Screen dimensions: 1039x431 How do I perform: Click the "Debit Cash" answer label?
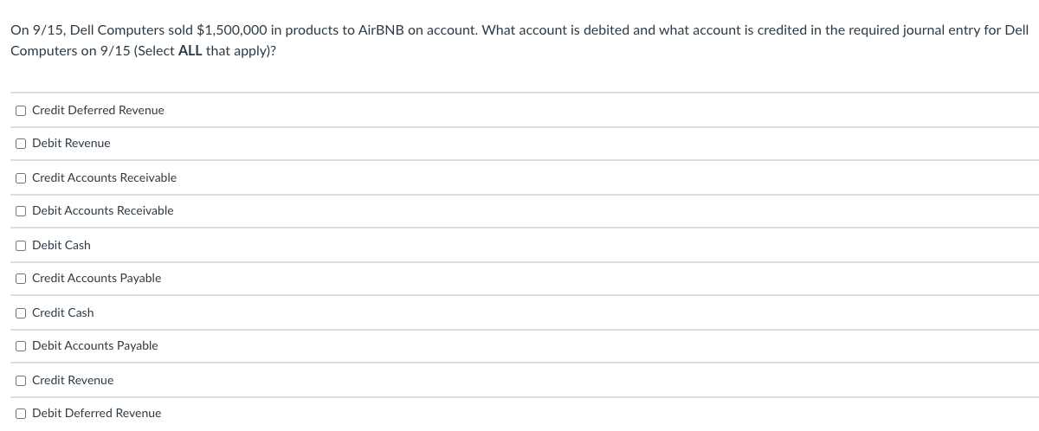tap(61, 246)
